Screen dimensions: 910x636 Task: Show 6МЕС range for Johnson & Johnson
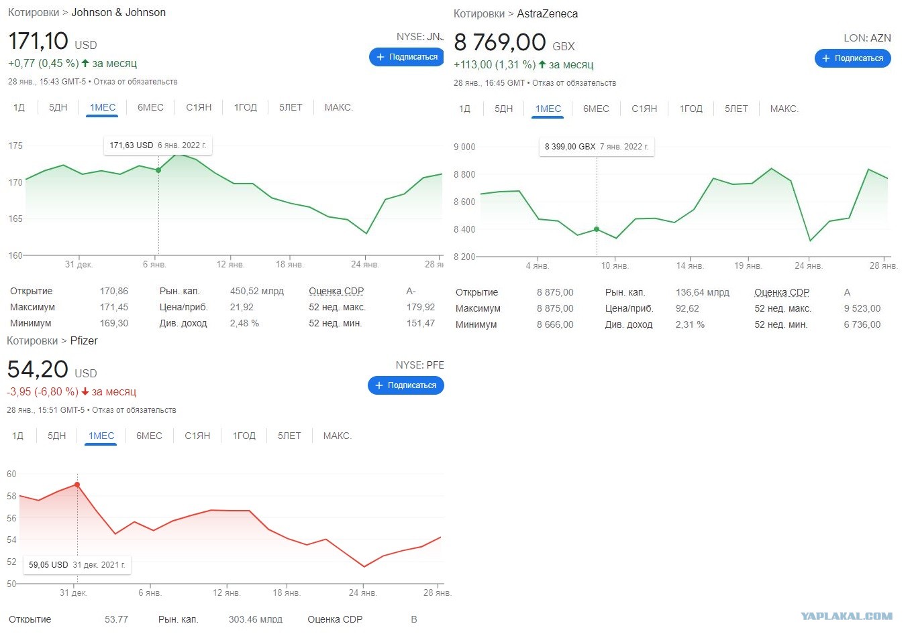pos(150,107)
